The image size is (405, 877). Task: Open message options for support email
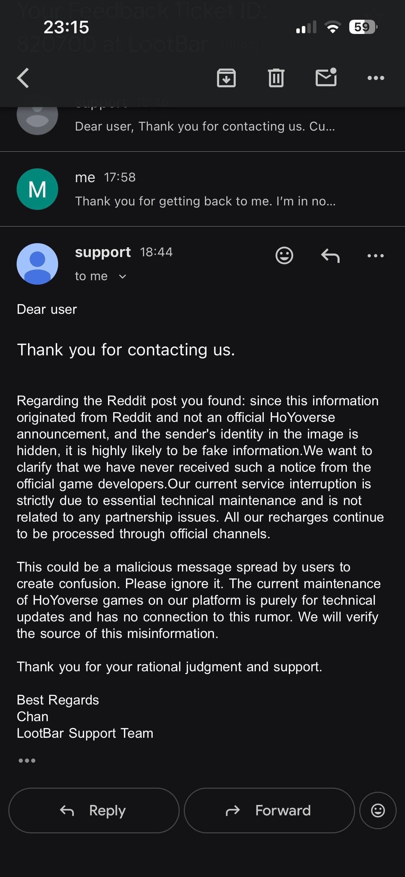pyautogui.click(x=376, y=256)
